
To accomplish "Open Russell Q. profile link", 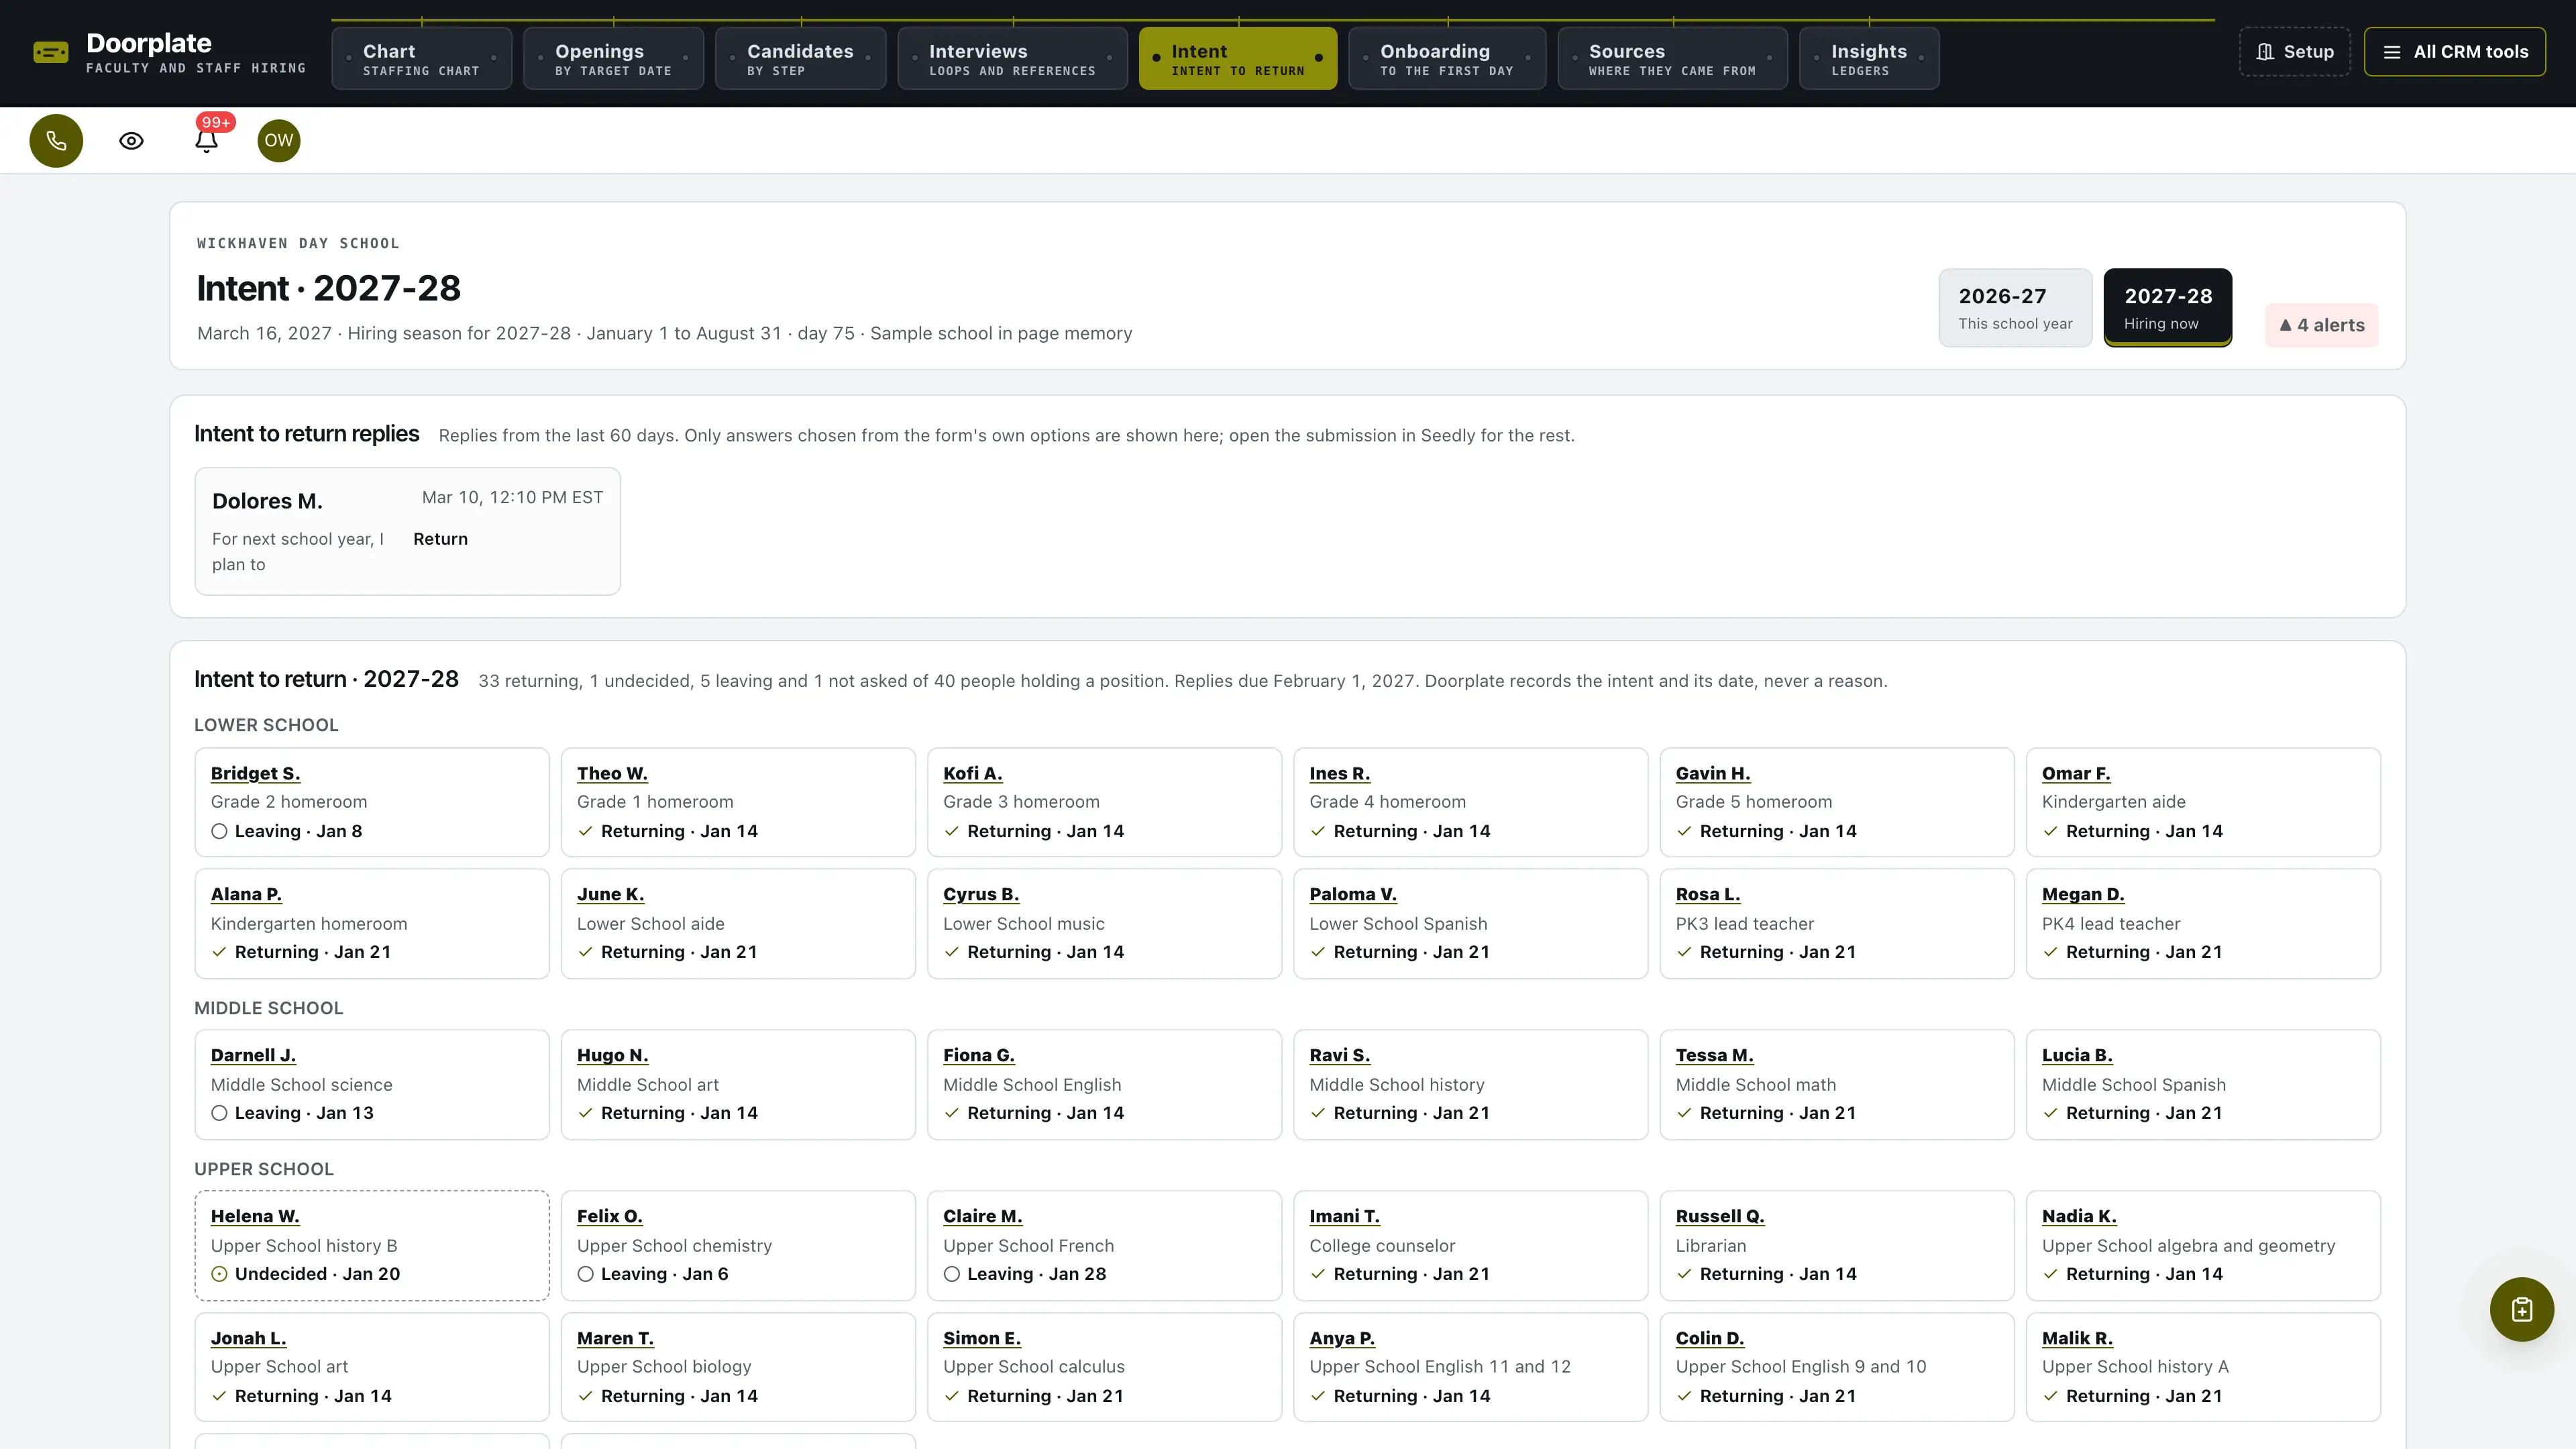I will tap(1720, 1216).
